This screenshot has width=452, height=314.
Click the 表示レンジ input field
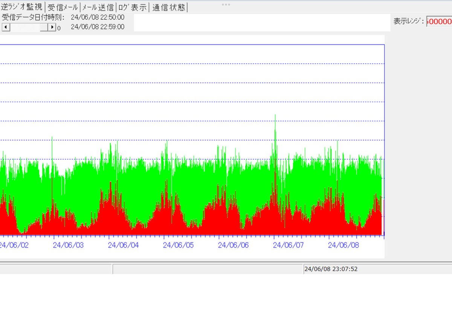439,22
